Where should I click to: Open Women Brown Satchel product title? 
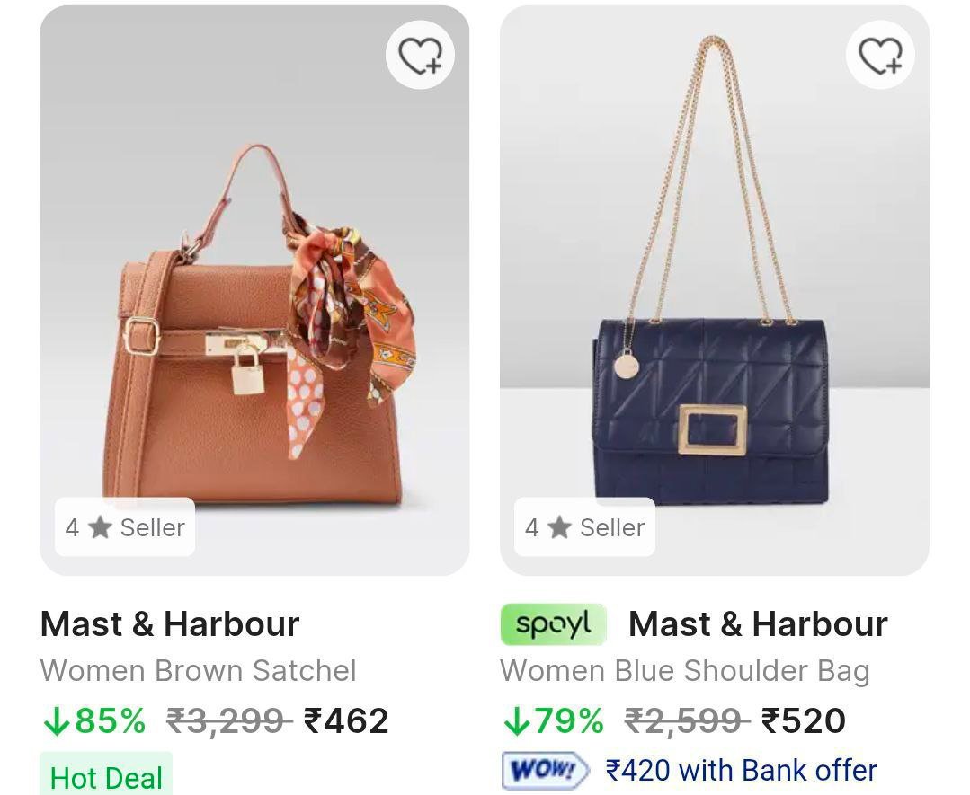point(199,671)
